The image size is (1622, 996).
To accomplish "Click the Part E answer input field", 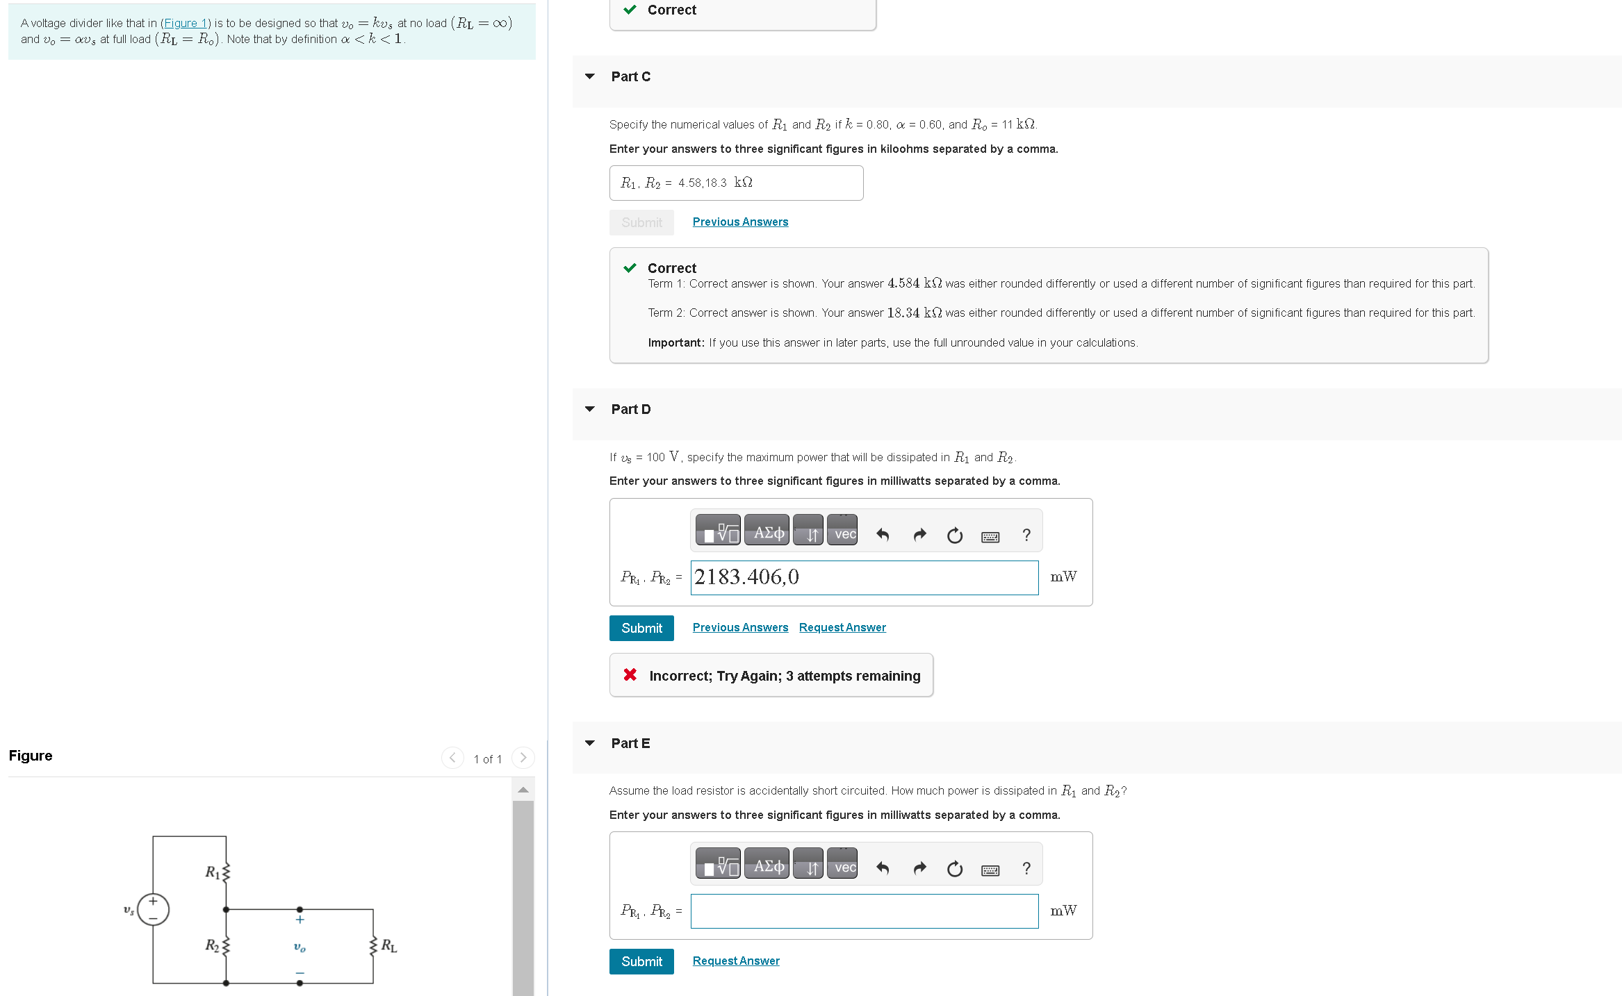I will [x=864, y=911].
